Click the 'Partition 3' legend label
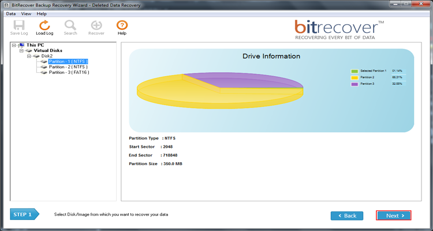Viewport: 433px width, 231px height. [x=367, y=84]
